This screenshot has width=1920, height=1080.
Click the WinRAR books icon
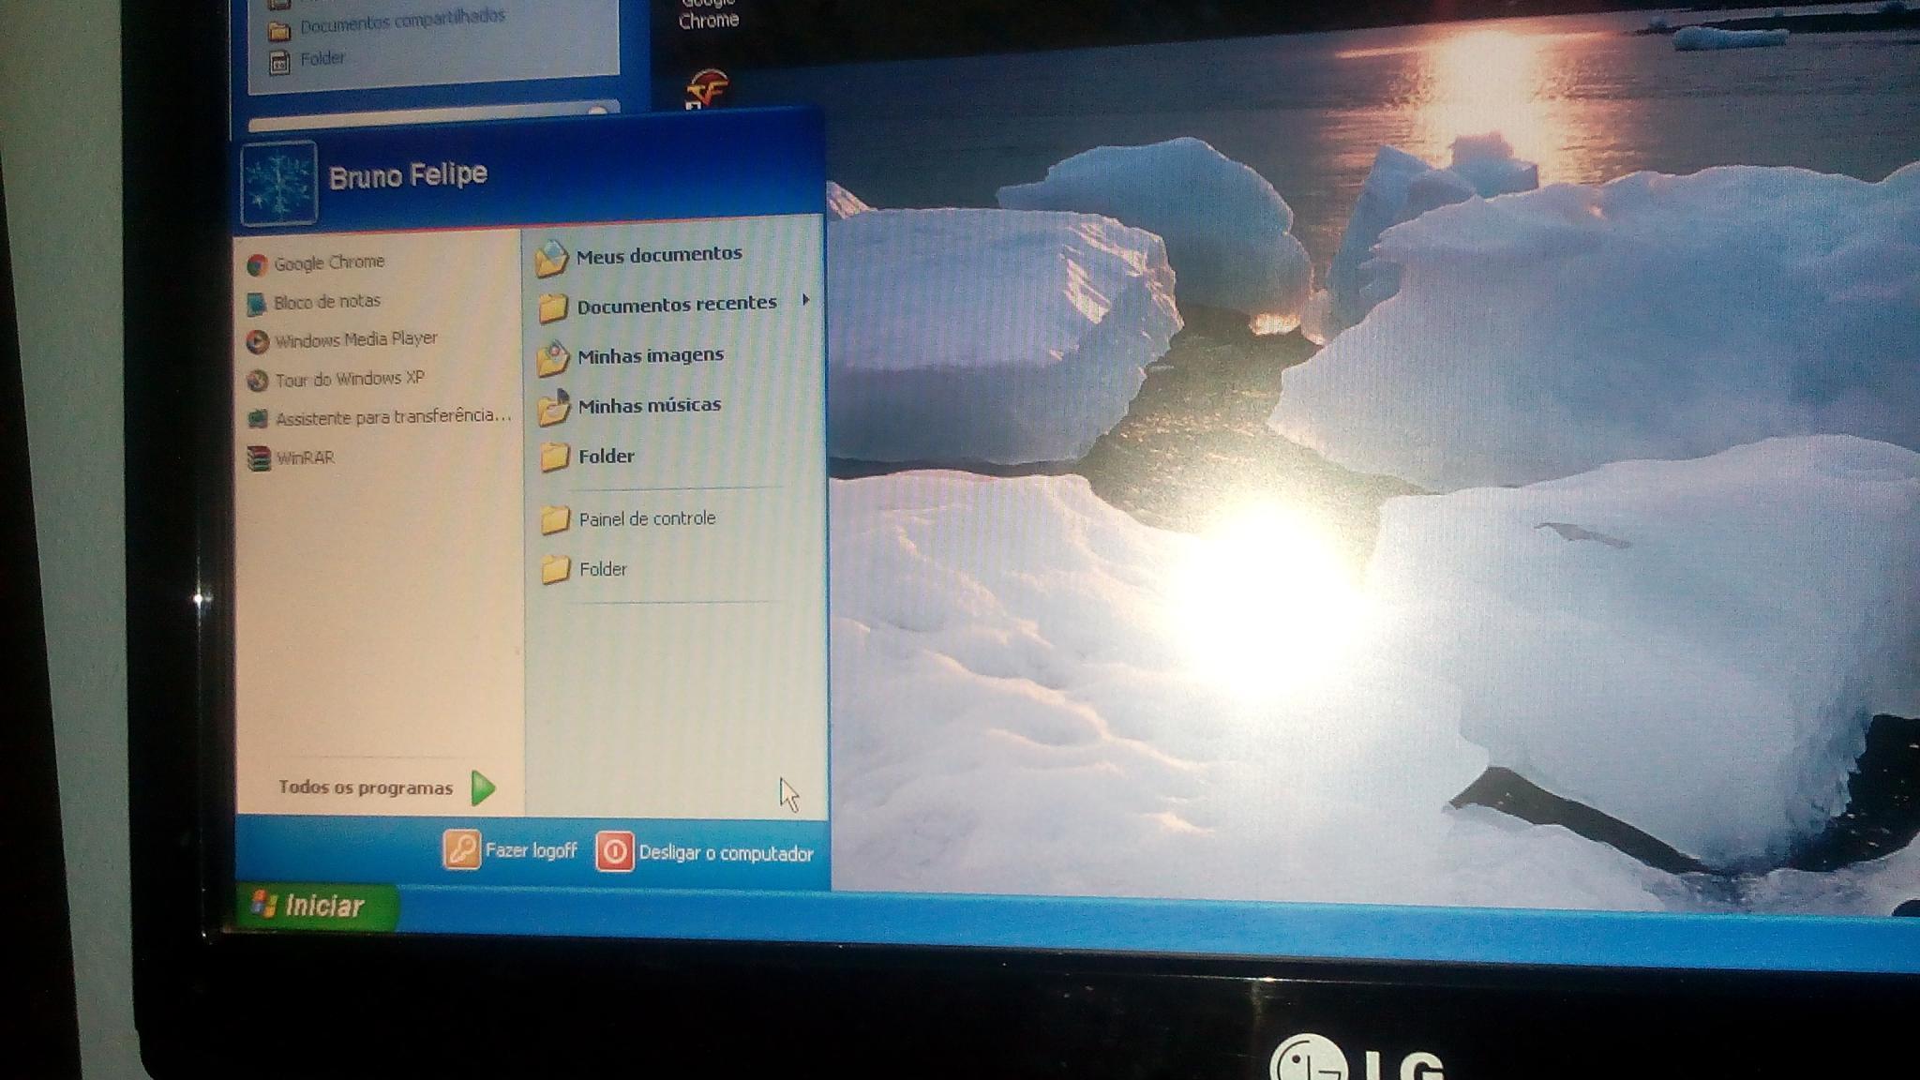[x=259, y=458]
